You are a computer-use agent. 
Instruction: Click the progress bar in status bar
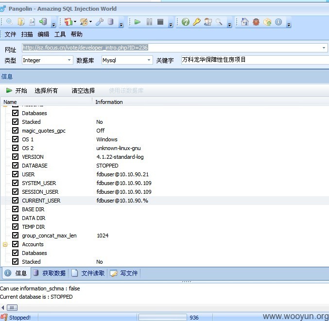pos(163,317)
